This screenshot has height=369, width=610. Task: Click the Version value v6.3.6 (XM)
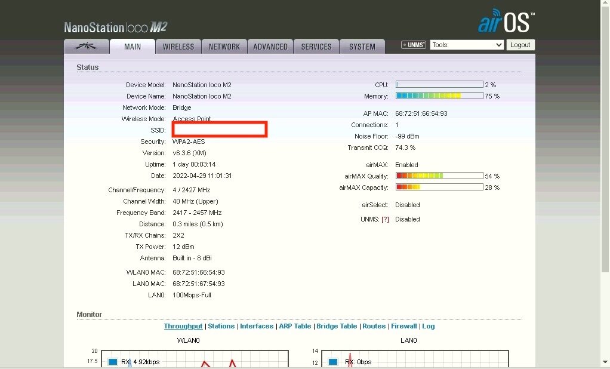[189, 153]
